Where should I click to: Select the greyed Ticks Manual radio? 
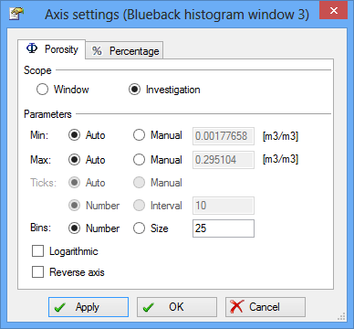tap(139, 183)
